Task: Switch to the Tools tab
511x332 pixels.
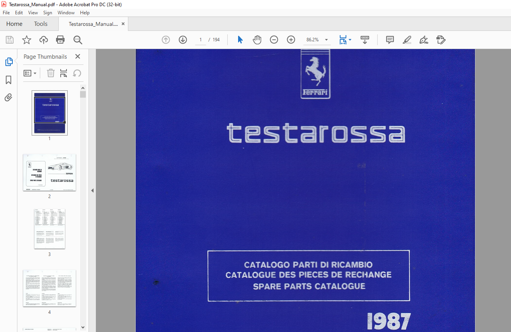Action: click(x=41, y=24)
